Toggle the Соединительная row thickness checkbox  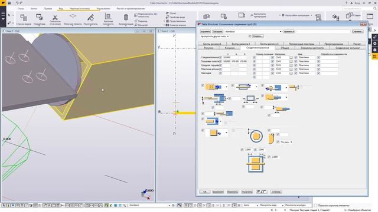pyautogui.click(x=220, y=58)
